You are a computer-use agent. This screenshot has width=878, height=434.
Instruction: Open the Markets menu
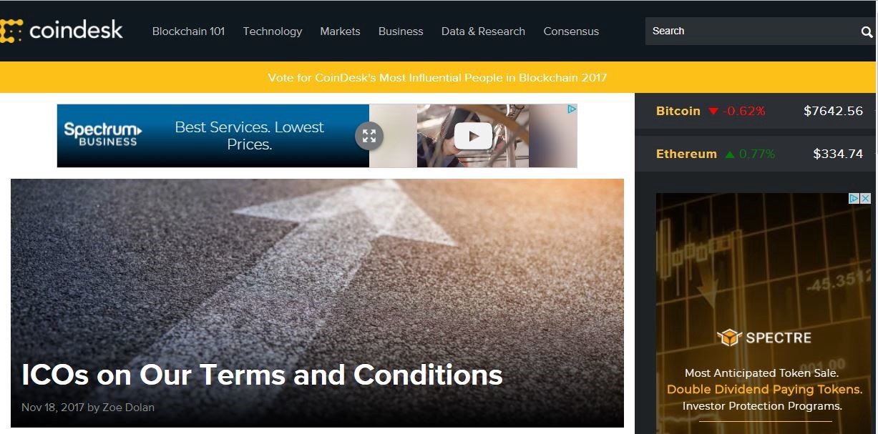(x=340, y=31)
